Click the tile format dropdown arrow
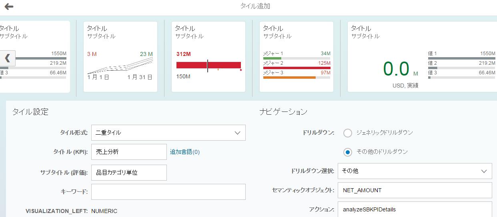This screenshot has height=217, width=497. [x=237, y=133]
